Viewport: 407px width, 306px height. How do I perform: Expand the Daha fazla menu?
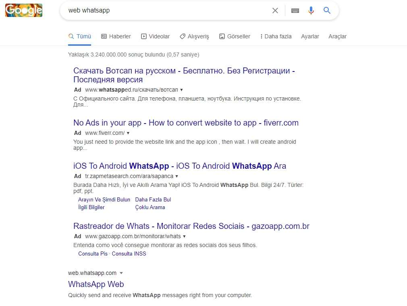click(x=276, y=36)
